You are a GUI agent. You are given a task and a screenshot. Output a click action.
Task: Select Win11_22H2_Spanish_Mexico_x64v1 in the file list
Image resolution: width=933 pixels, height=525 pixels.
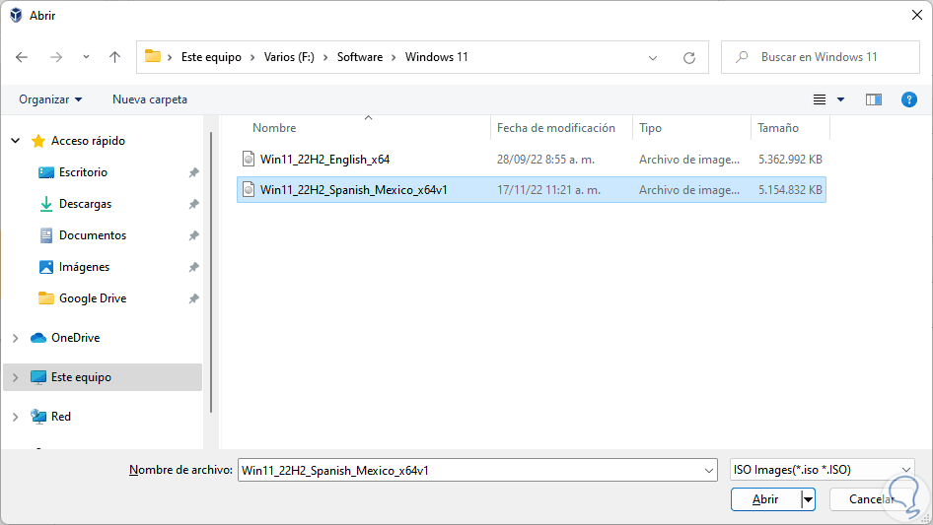tap(532, 190)
